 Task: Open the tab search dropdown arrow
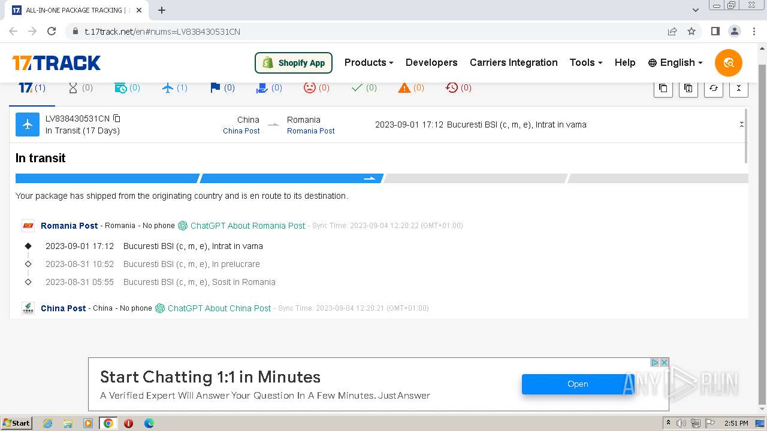click(x=696, y=10)
